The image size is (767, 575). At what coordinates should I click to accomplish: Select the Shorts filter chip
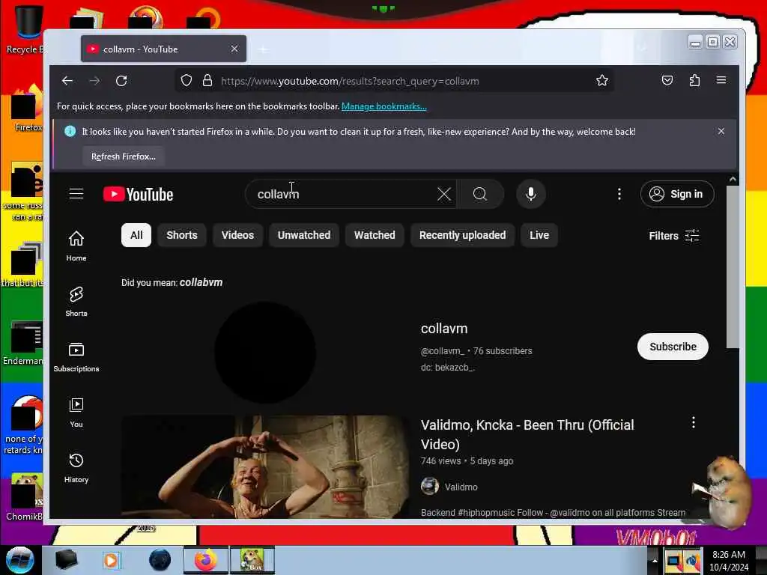pyautogui.click(x=181, y=235)
